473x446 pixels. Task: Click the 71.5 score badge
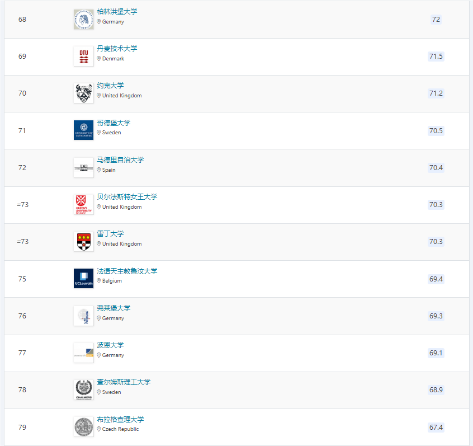436,57
